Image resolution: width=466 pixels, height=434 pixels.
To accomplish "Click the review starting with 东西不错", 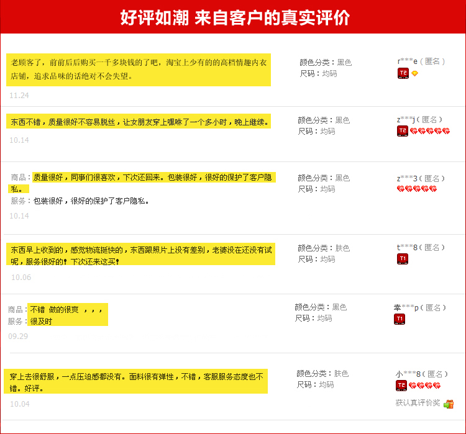I will [x=139, y=122].
